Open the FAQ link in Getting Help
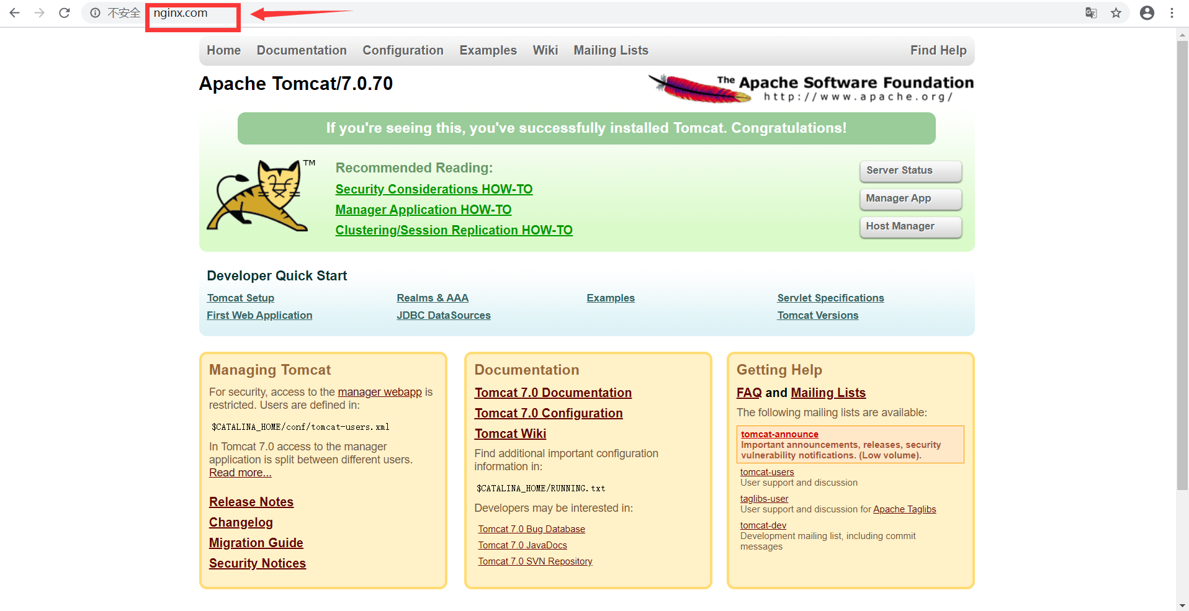1189x611 pixels. click(749, 393)
